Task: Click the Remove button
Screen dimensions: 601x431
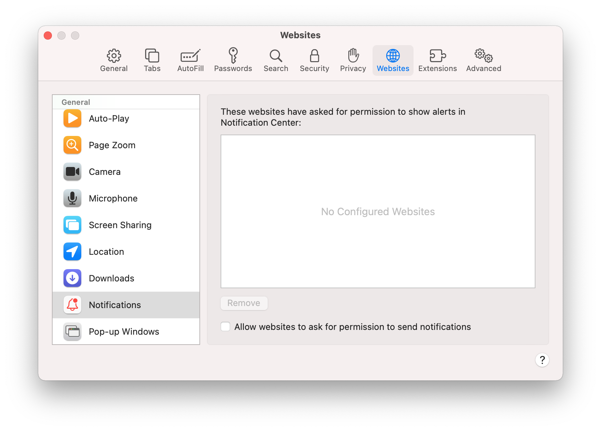Action: [x=244, y=303]
